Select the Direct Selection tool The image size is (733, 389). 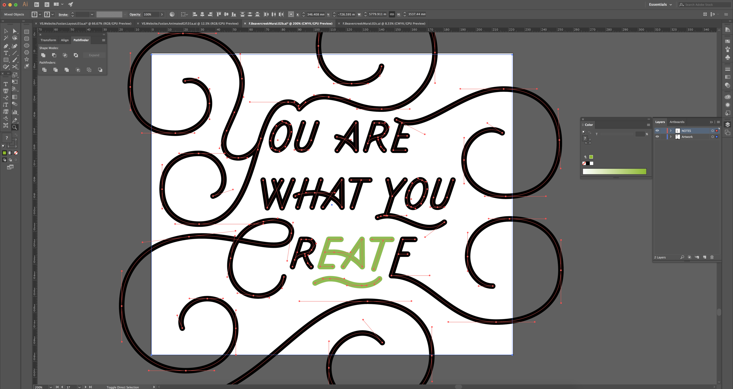coord(15,31)
